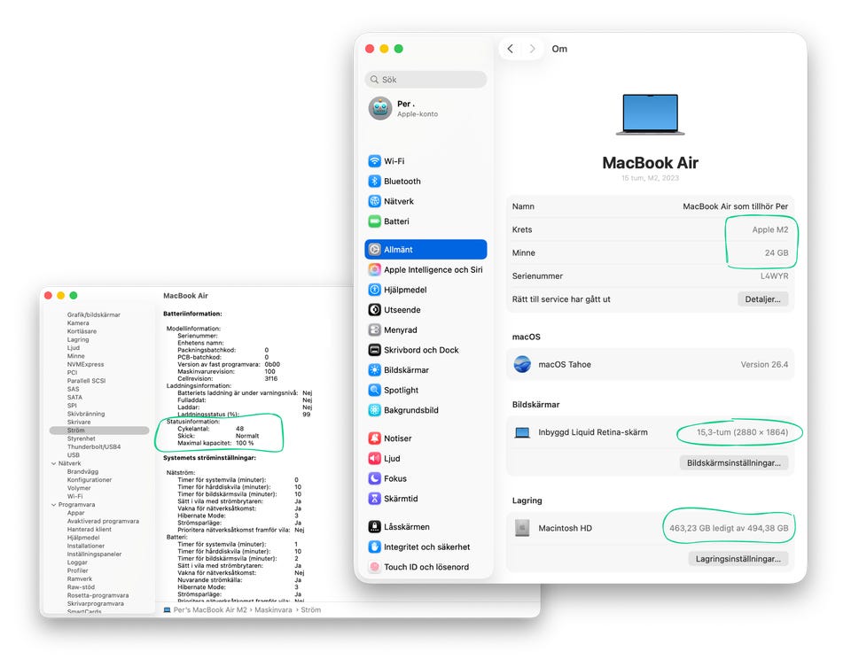Select Installationer under Programvara

[86, 546]
